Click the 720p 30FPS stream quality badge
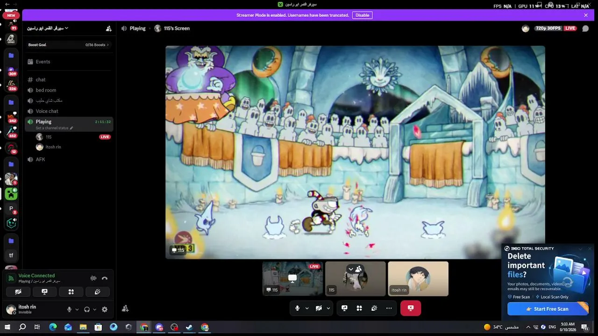The image size is (598, 336). pos(548,28)
